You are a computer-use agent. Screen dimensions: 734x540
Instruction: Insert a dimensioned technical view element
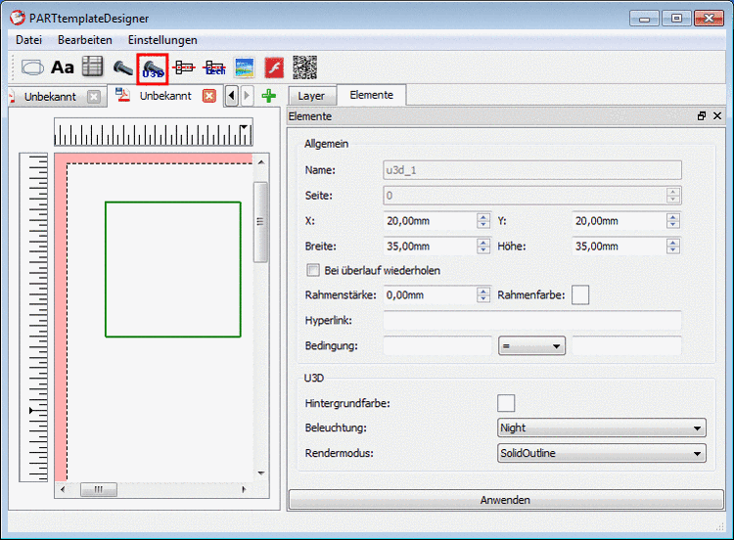tap(184, 67)
